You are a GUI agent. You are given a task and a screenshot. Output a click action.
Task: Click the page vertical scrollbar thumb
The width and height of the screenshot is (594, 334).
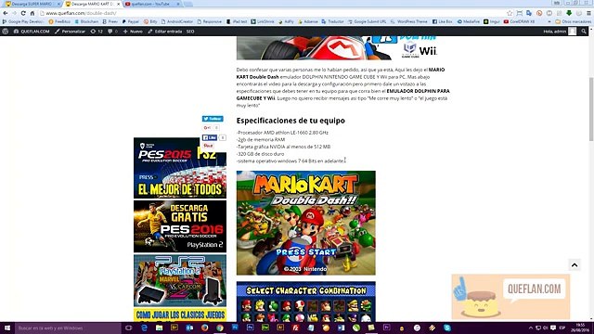[x=591, y=109]
